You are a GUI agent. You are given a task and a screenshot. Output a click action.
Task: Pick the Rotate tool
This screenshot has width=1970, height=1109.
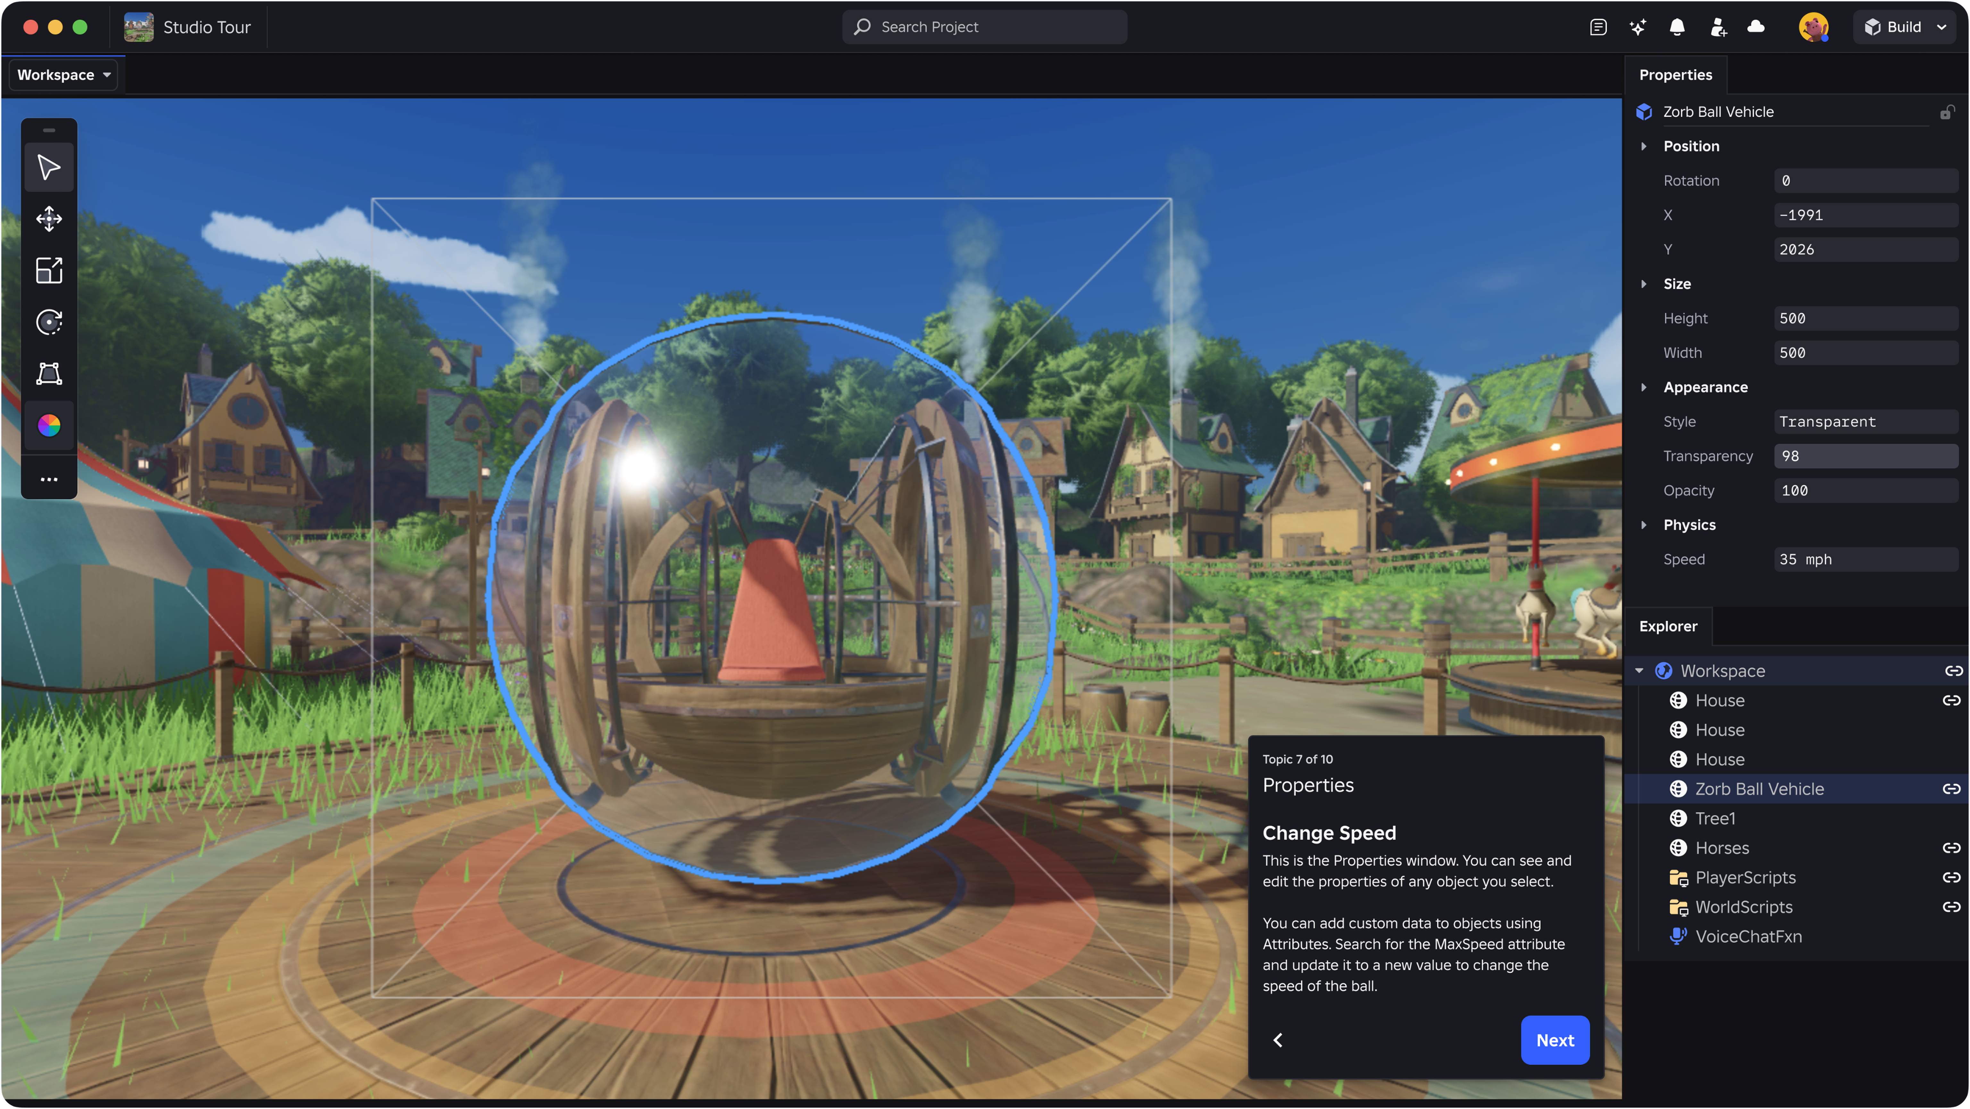tap(49, 322)
